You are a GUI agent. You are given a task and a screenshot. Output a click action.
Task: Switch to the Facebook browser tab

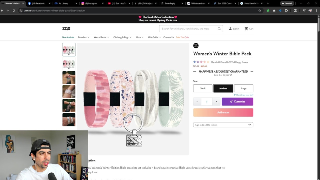[39, 3]
